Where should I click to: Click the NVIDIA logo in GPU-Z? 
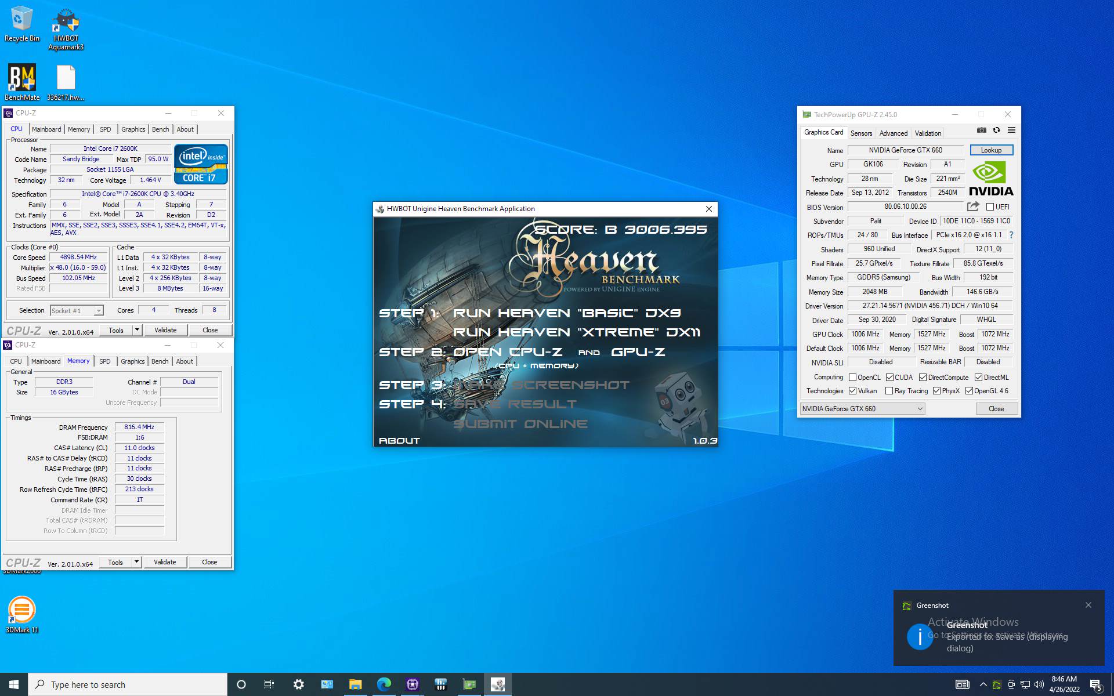991,179
